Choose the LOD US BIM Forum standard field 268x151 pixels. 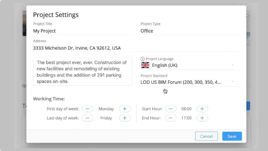tap(190, 82)
